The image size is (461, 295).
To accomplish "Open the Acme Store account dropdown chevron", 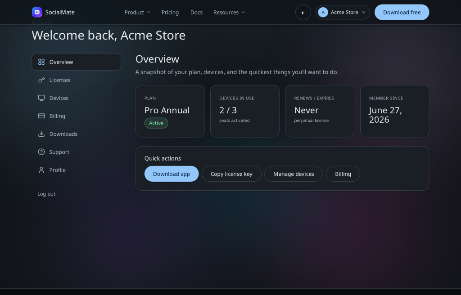I will (x=364, y=12).
